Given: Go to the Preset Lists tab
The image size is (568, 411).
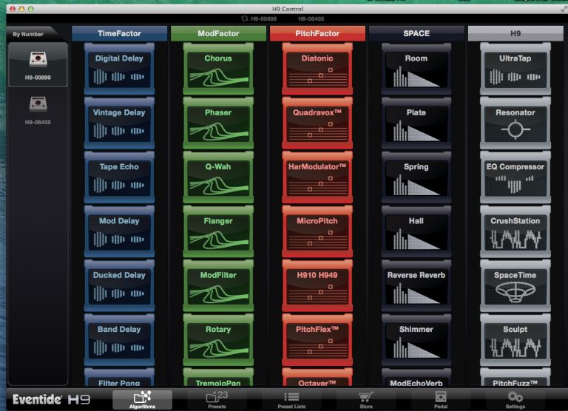Looking at the screenshot, I should (x=291, y=400).
